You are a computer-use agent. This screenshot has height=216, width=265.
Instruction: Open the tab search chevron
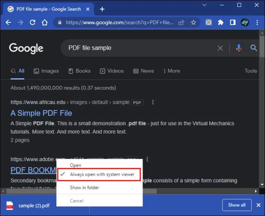[204, 5]
